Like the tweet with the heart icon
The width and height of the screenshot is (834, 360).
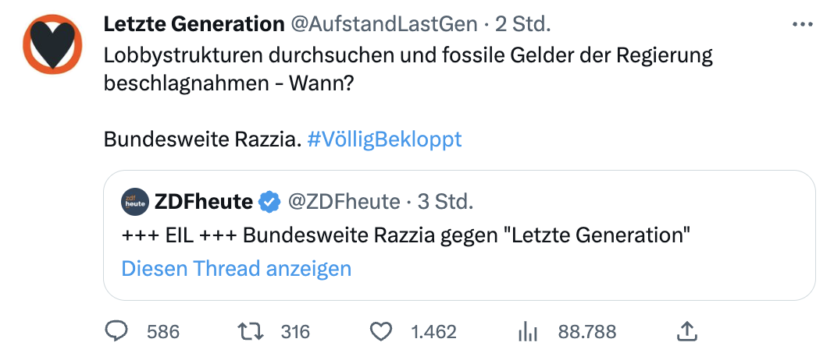[380, 332]
